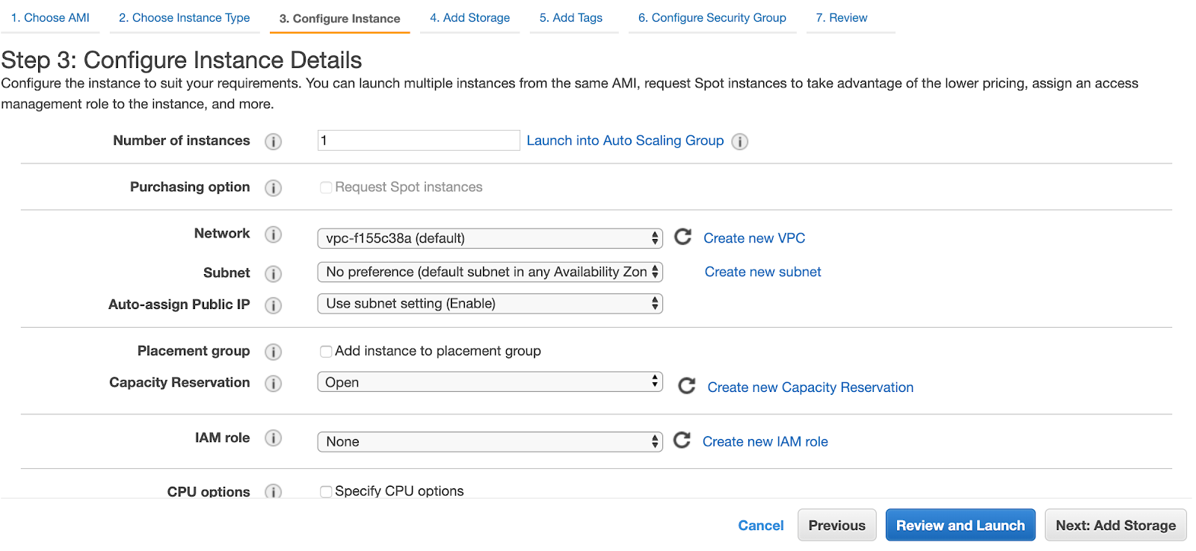This screenshot has width=1196, height=551.
Task: Open the IAM role dropdown
Action: [x=490, y=441]
